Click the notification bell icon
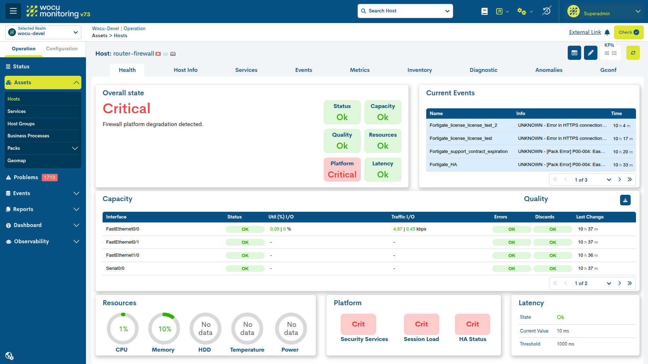 (x=607, y=33)
